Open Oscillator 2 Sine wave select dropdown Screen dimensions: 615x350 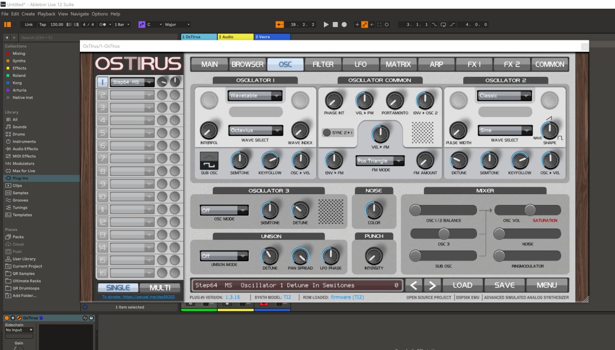(x=505, y=130)
